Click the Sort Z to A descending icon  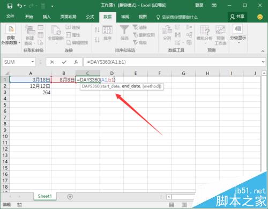pos(97,40)
